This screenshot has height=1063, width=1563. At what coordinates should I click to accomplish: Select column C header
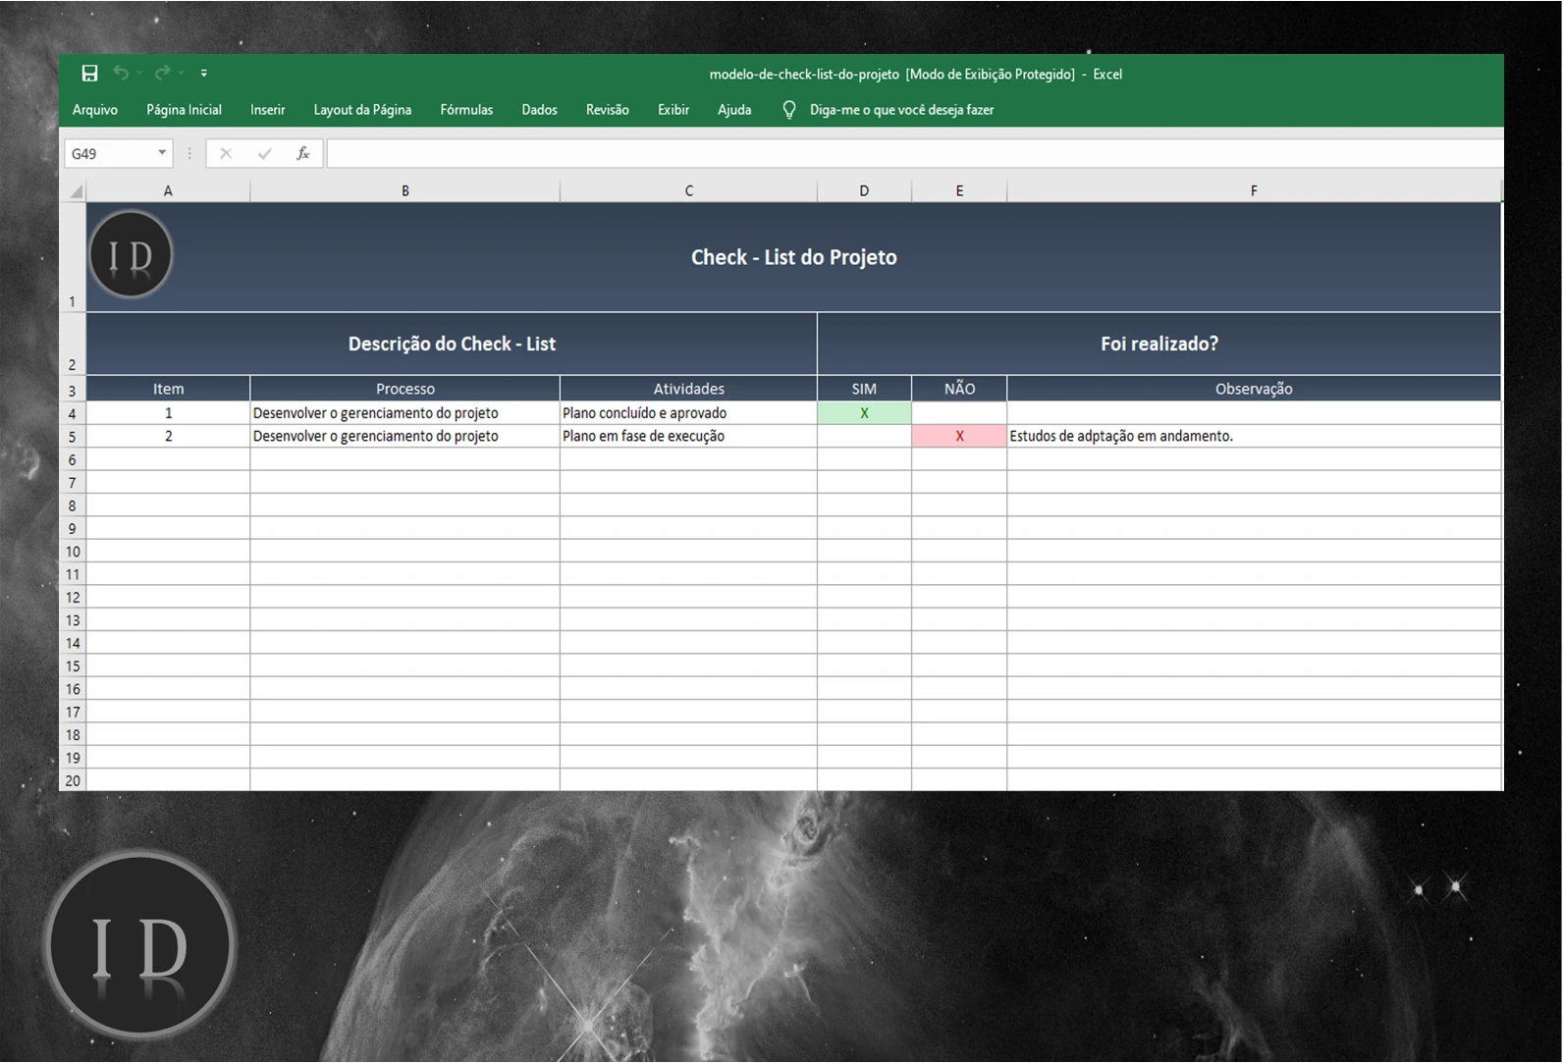point(688,191)
